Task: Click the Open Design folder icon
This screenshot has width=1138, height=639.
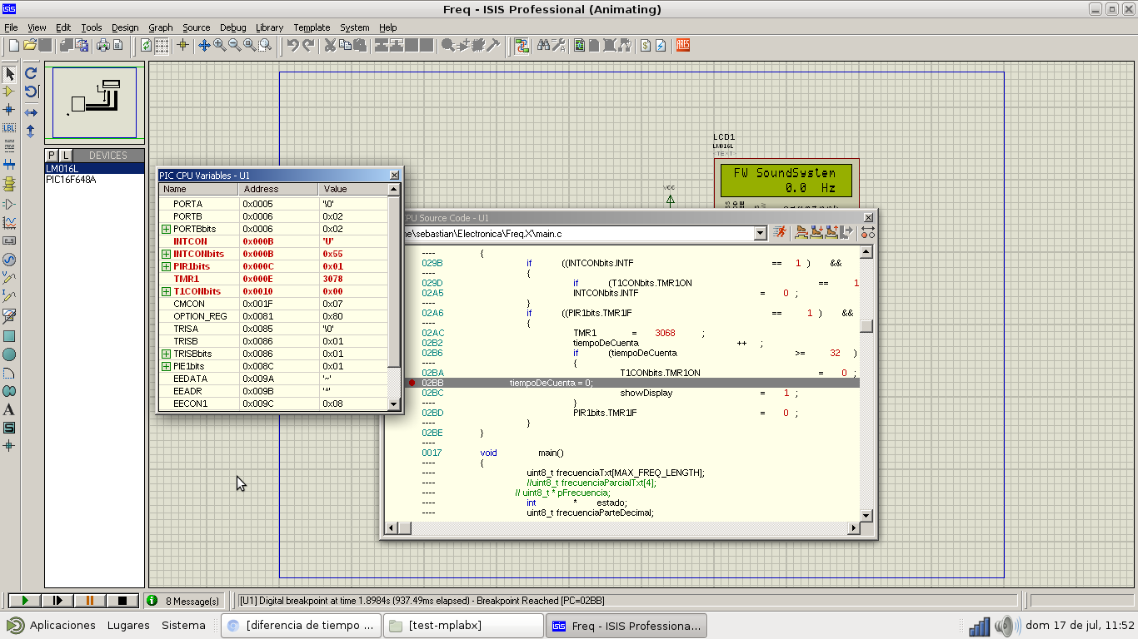Action: (x=30, y=45)
